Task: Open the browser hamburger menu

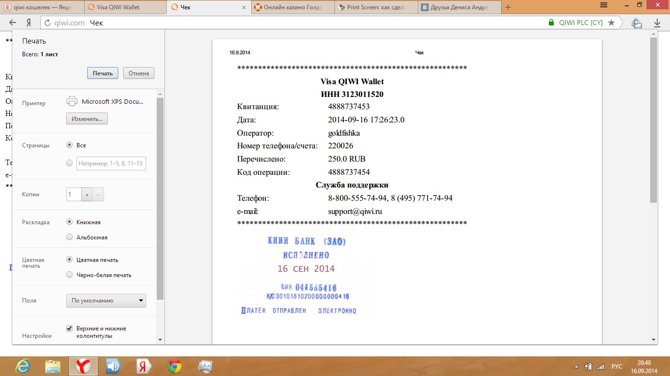Action: click(604, 4)
